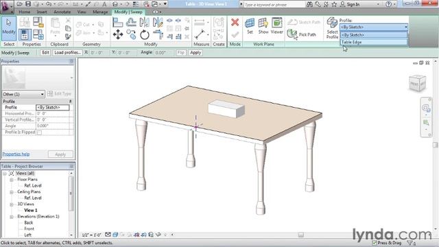Activate the Rotate tool
This screenshot has width=439, height=247.
click(145, 35)
